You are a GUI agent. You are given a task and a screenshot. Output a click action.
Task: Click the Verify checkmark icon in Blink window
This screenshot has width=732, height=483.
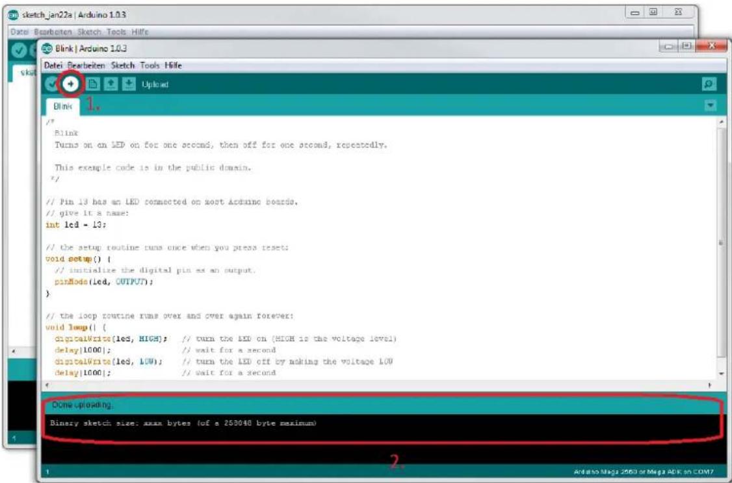tap(52, 85)
